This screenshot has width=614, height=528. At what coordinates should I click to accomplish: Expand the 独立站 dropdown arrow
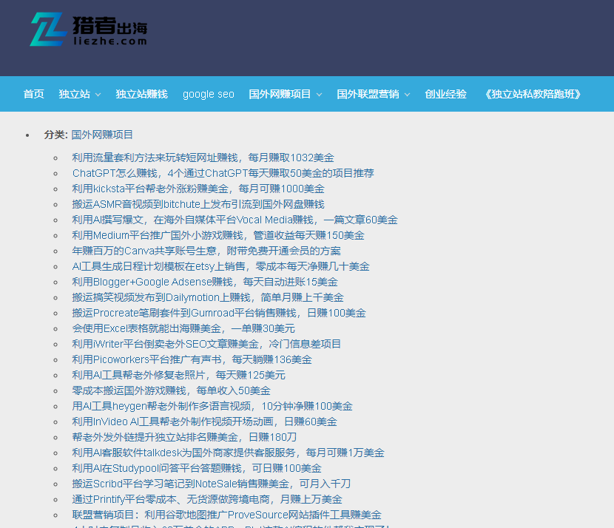[x=98, y=95]
